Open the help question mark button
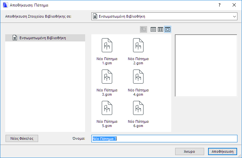The width and height of the screenshot is (242, 158). [x=219, y=5]
